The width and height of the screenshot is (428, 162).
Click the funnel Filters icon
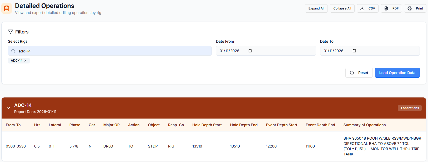[11, 32]
